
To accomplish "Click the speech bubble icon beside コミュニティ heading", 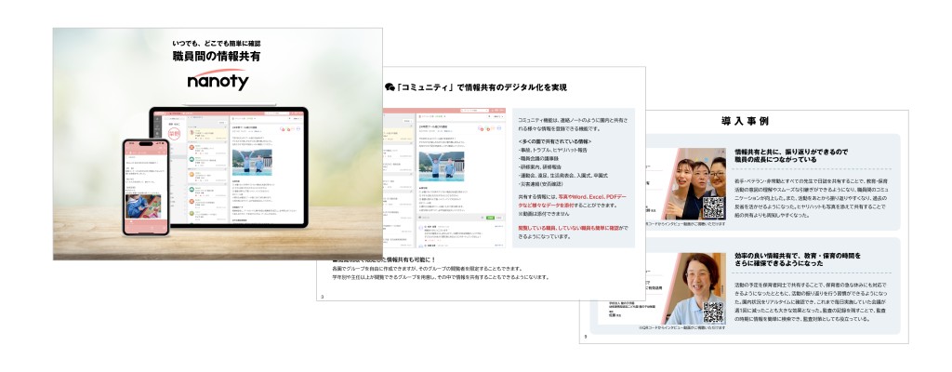I will click(x=390, y=87).
